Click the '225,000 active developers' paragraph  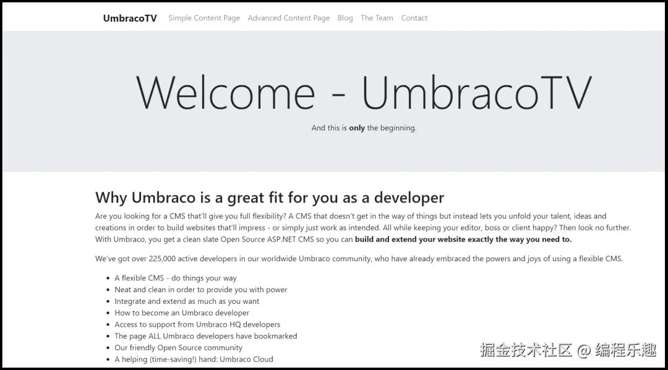click(359, 259)
